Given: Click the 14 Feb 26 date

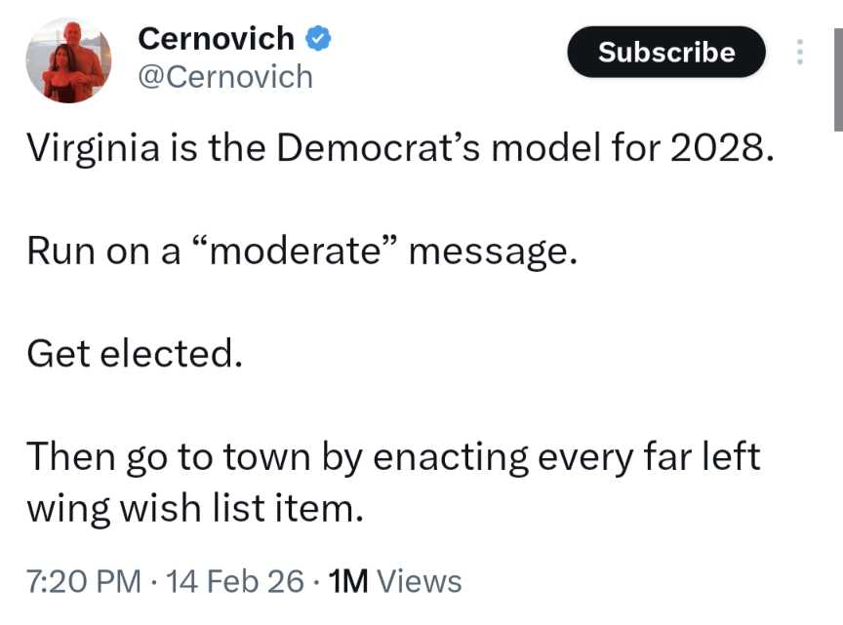Looking at the screenshot, I should point(236,581).
